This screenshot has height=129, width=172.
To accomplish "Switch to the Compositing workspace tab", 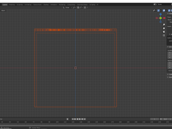I will (71, 5).
